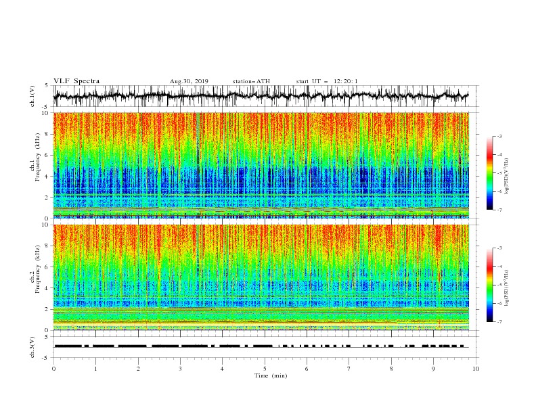Click the ch.2 spectrogram panel

point(261,277)
